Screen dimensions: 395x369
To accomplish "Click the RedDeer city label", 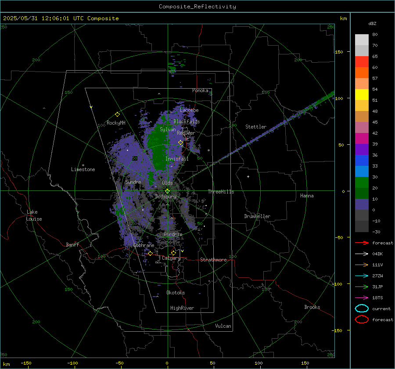I will pos(186,133).
